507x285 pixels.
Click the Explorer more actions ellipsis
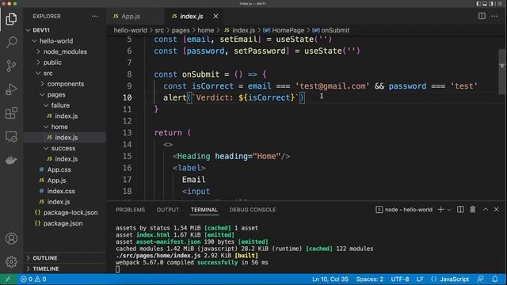click(x=95, y=16)
